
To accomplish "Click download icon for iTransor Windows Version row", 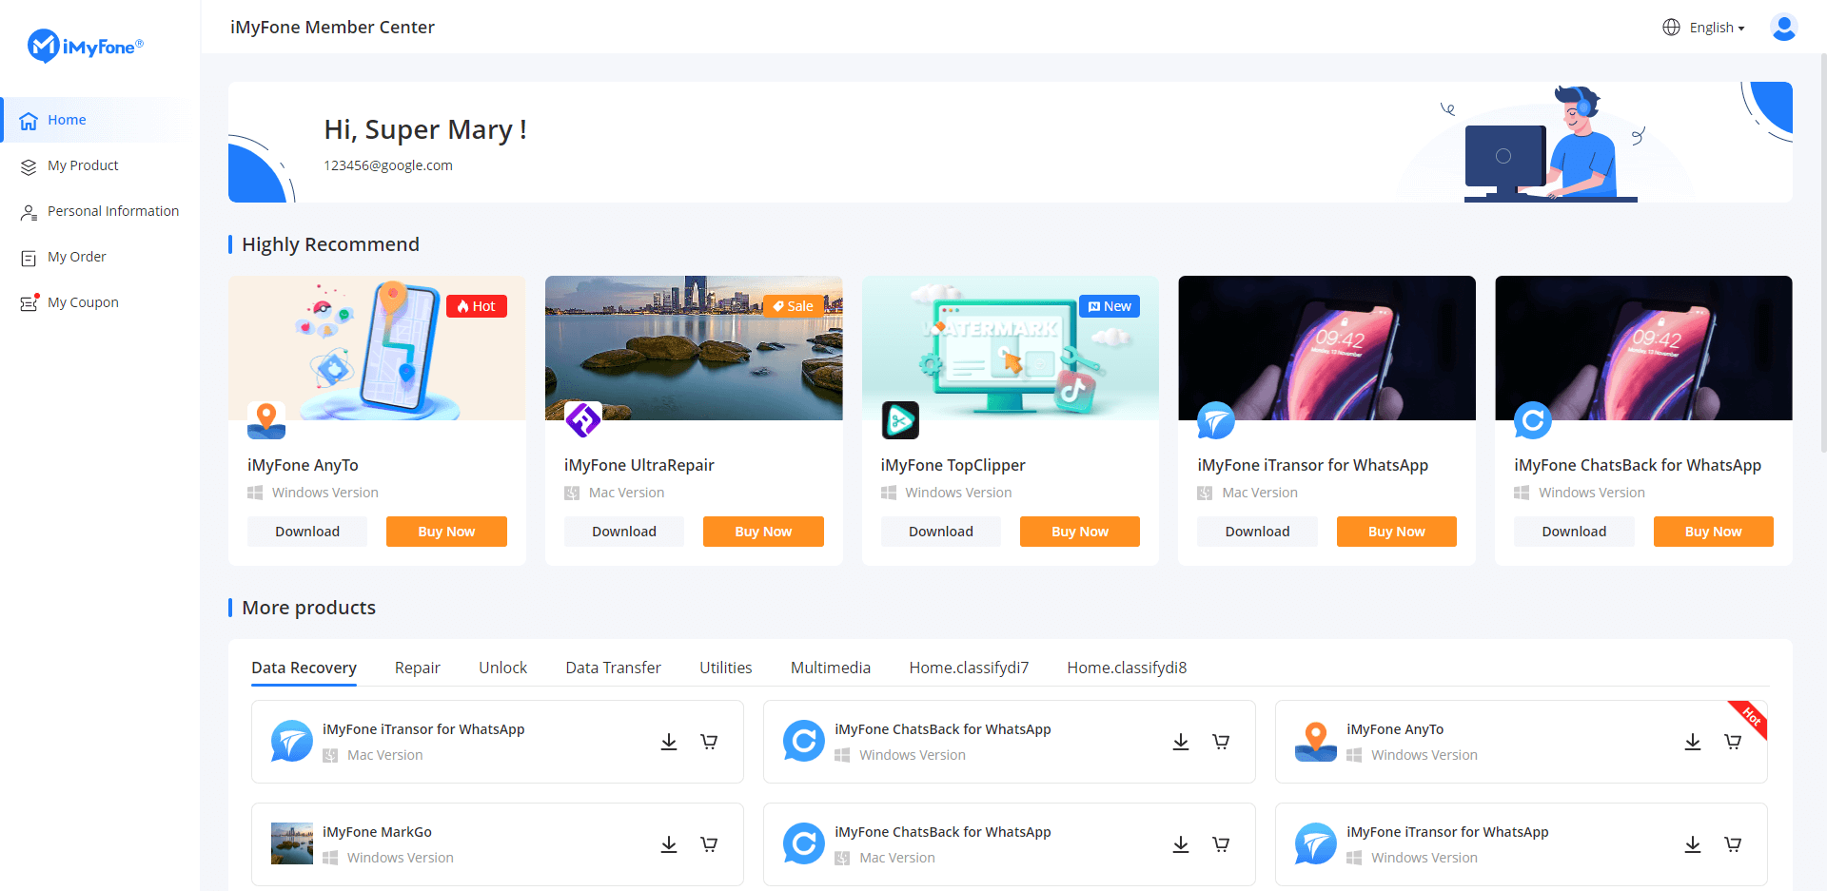I will (x=1693, y=844).
